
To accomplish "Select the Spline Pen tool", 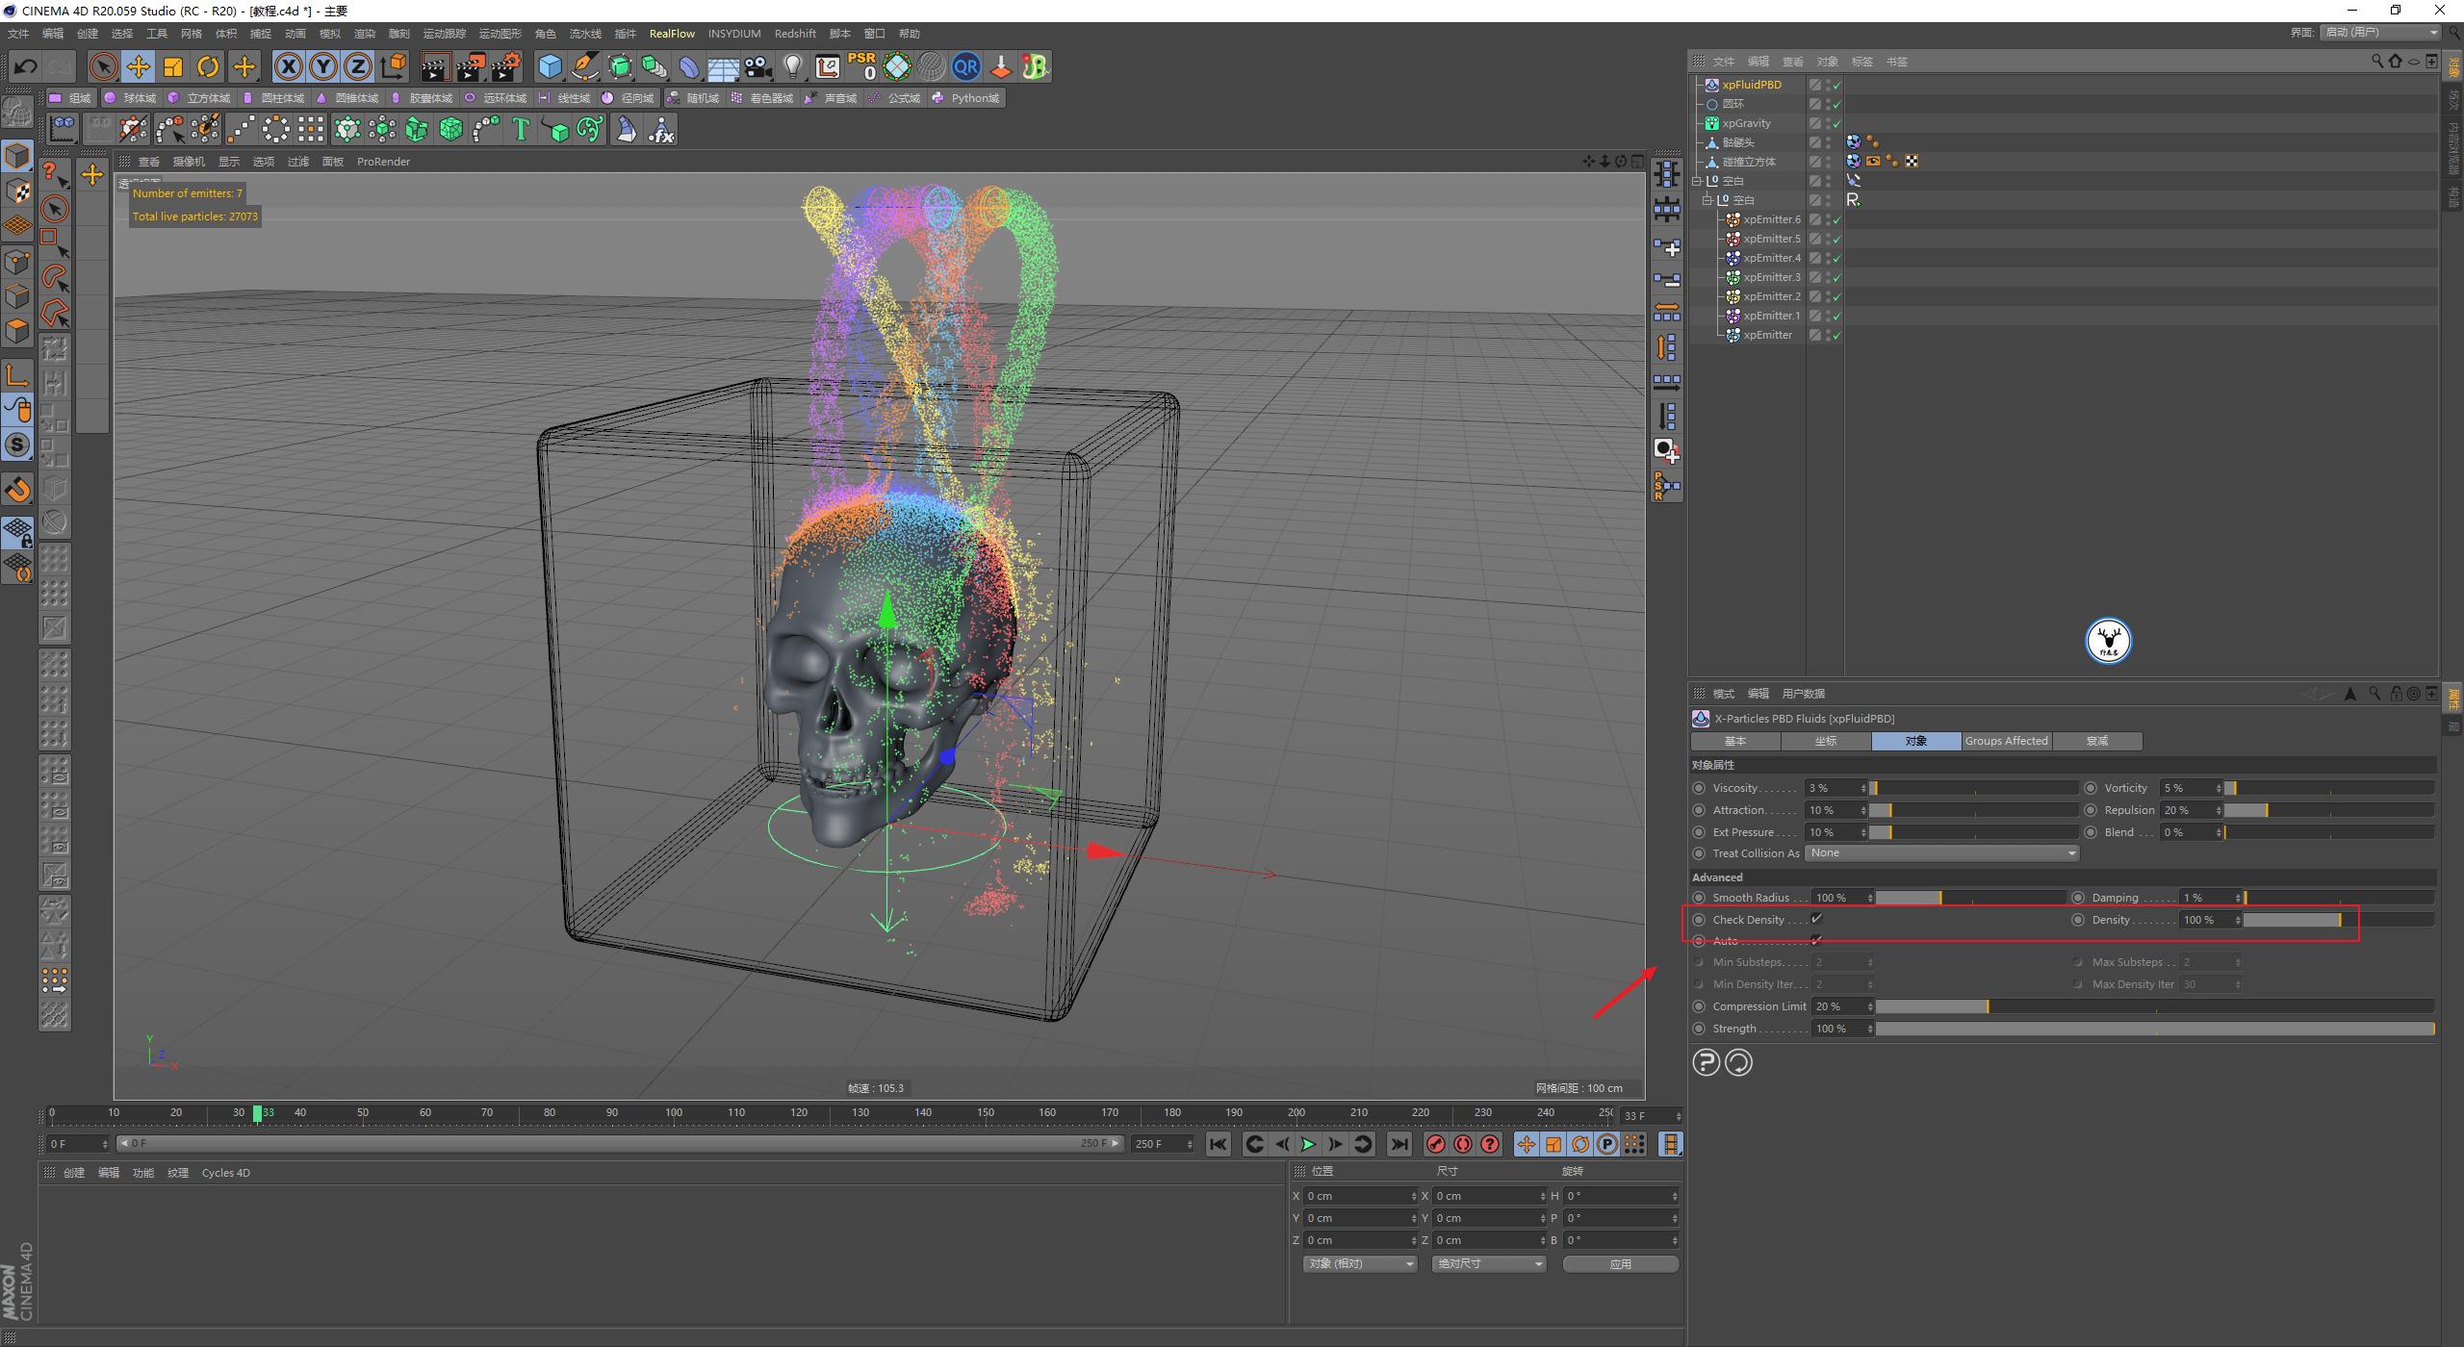I will [584, 66].
